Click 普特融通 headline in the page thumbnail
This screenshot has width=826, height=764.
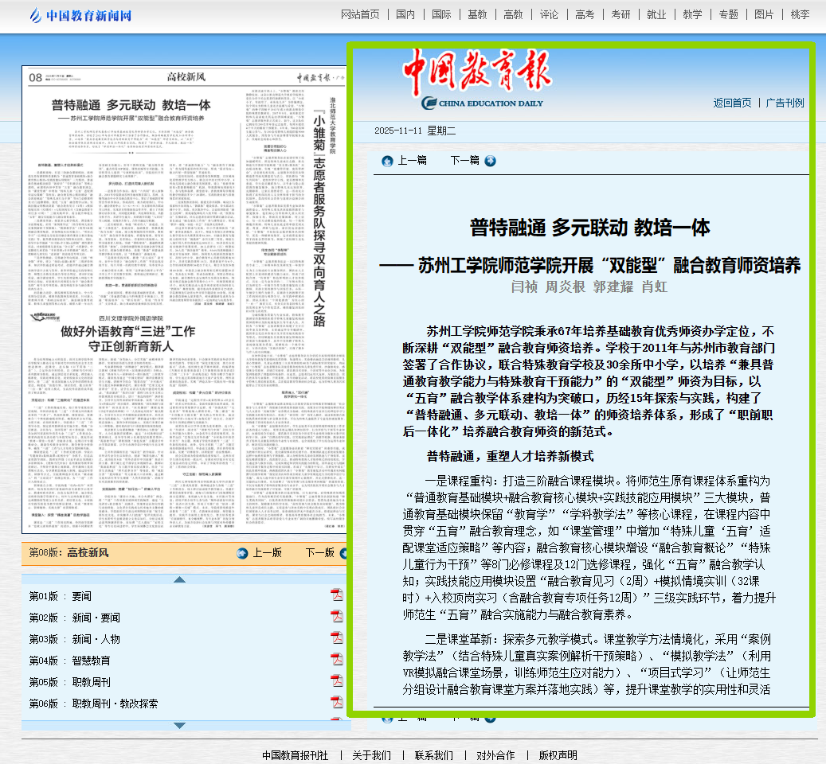pyautogui.click(x=131, y=105)
